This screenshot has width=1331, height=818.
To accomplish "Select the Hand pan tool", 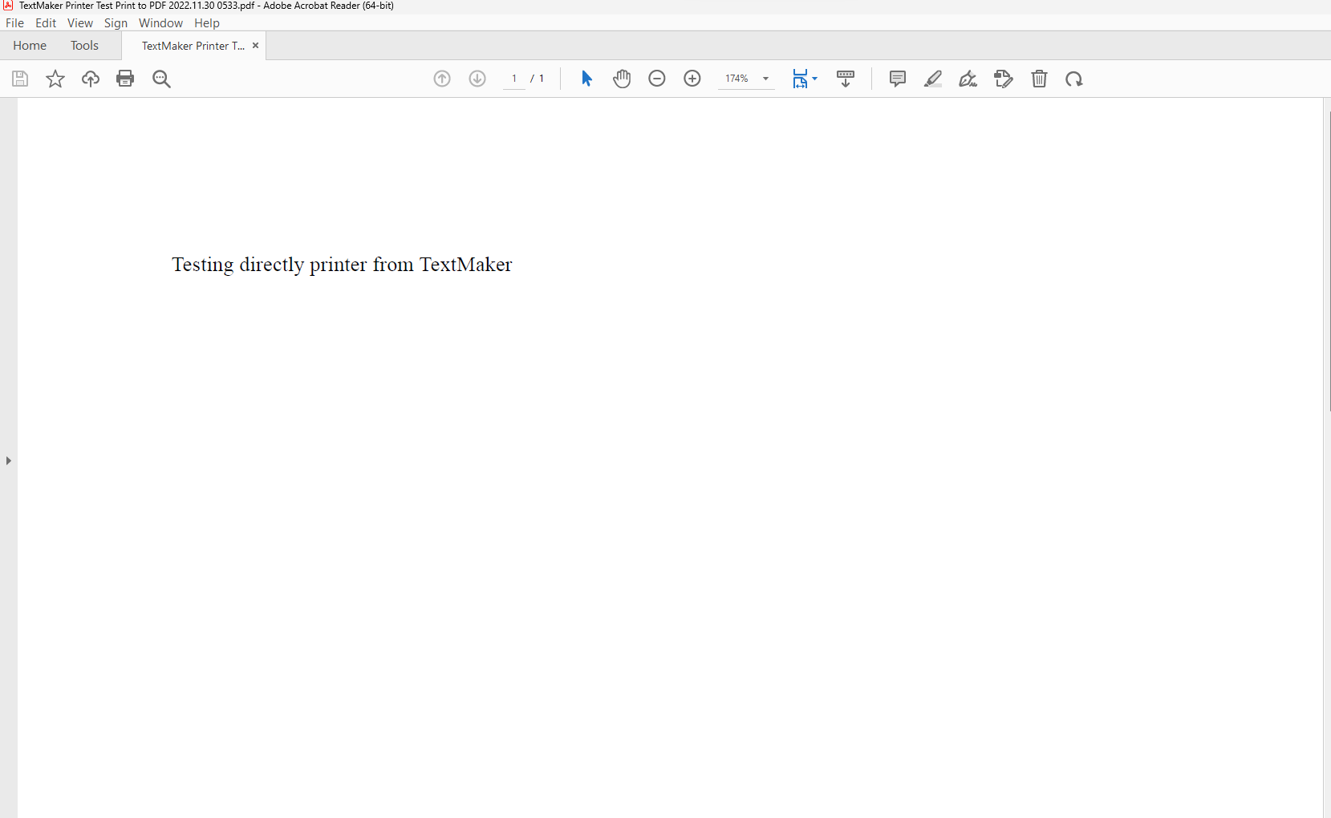I will click(622, 79).
